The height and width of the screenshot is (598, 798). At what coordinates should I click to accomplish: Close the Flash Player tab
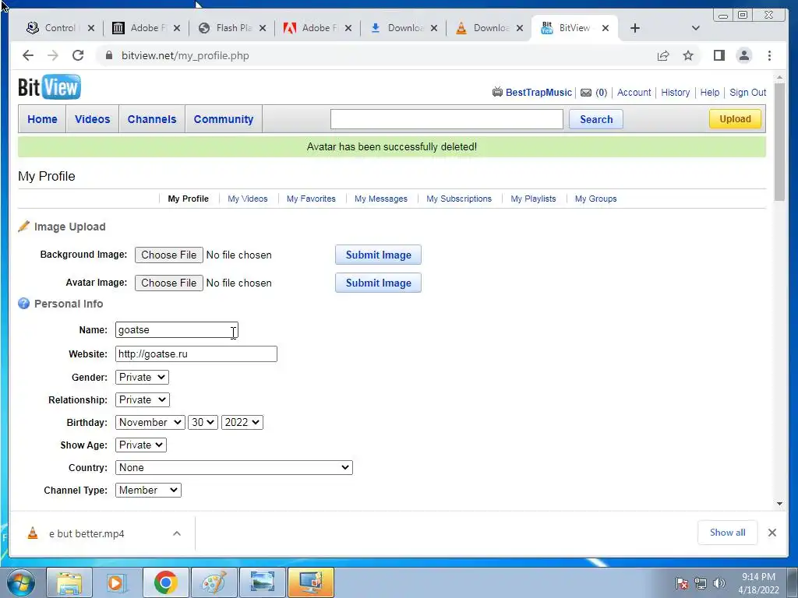(x=262, y=28)
